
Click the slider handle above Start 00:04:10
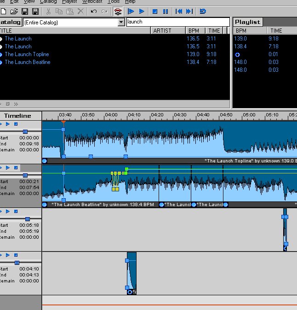click(17, 263)
